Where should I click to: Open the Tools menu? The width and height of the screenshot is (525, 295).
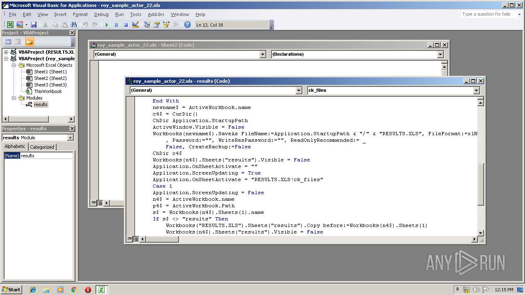[x=136, y=14]
